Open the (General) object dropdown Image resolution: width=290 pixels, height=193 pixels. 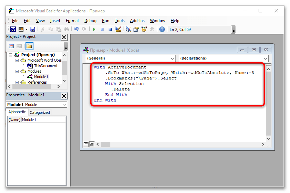coord(131,58)
